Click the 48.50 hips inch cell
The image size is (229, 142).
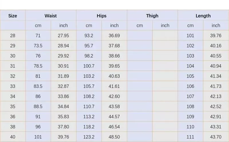point(114,137)
